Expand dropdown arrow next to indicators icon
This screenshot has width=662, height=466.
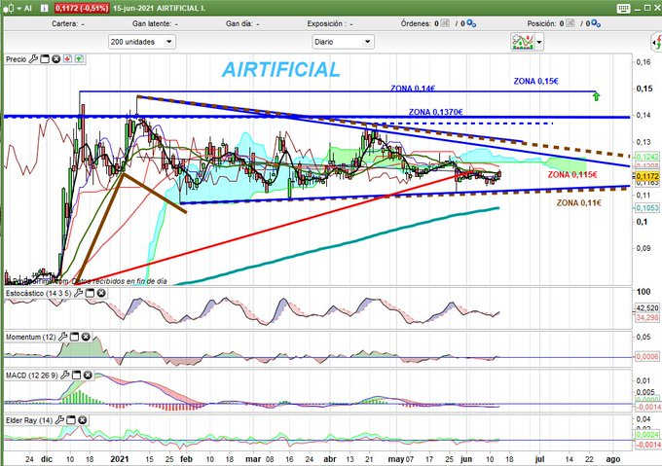(x=539, y=42)
